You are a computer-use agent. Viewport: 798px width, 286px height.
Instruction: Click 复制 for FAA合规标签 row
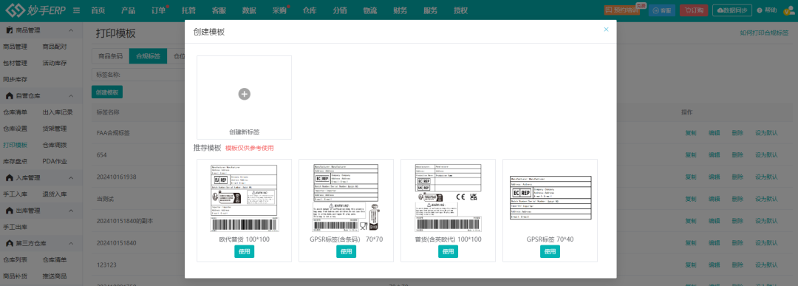691,133
